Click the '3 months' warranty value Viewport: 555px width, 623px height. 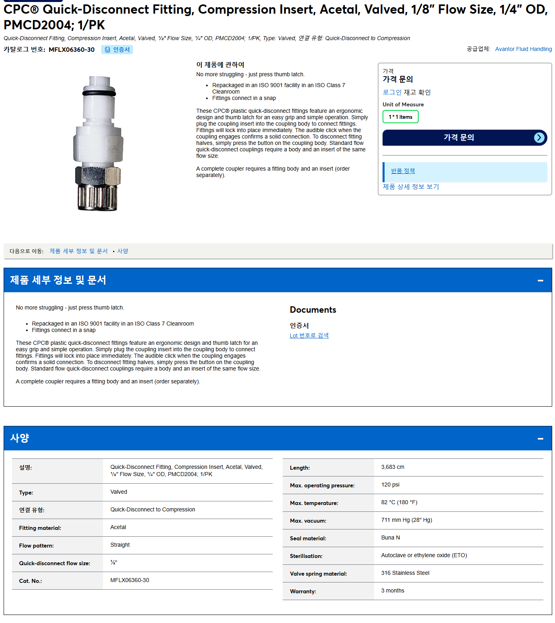tap(393, 590)
